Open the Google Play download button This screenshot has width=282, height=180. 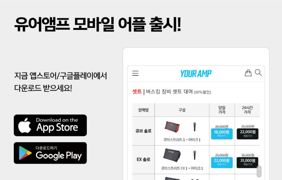click(50, 153)
